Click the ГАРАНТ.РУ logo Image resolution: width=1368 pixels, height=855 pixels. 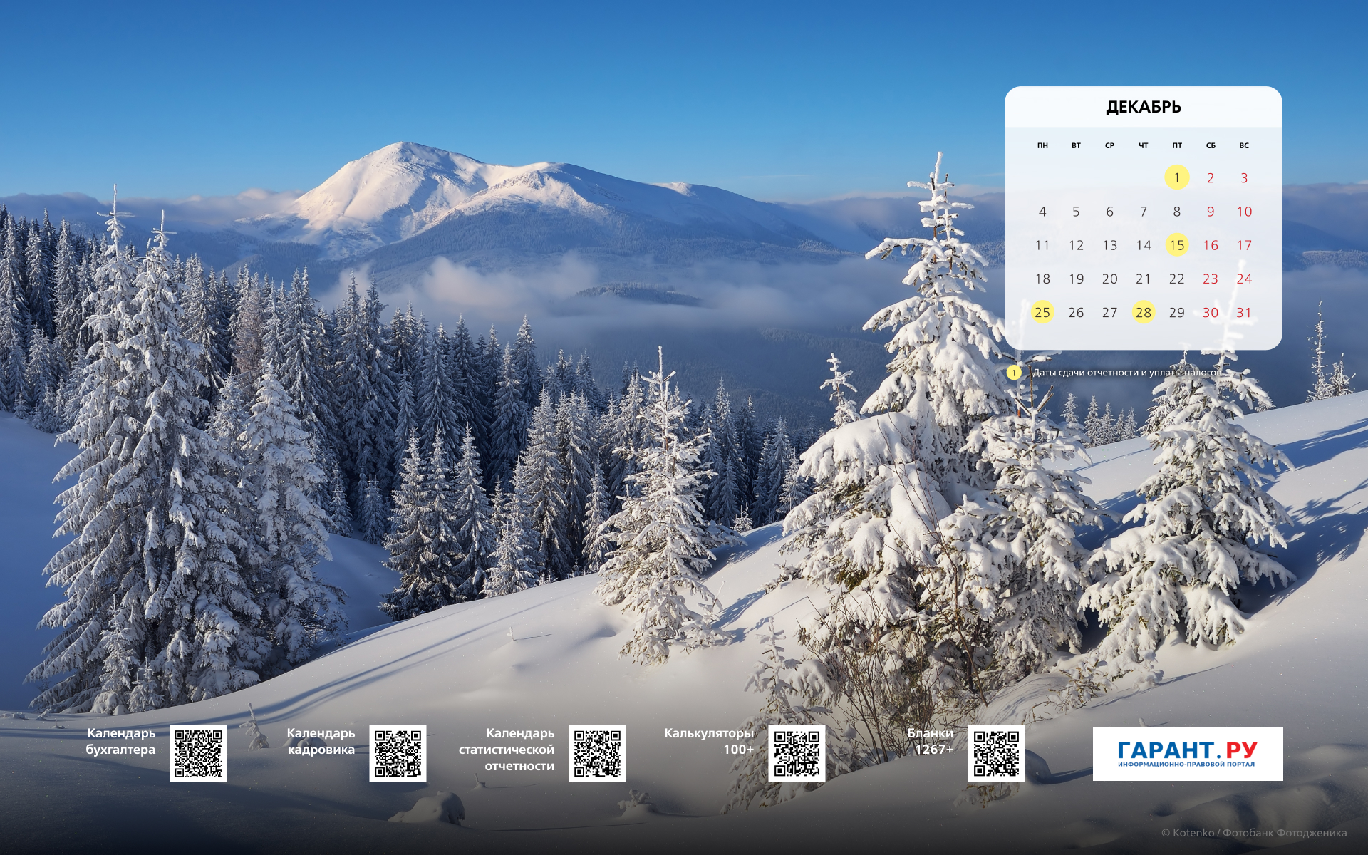coord(1187,754)
